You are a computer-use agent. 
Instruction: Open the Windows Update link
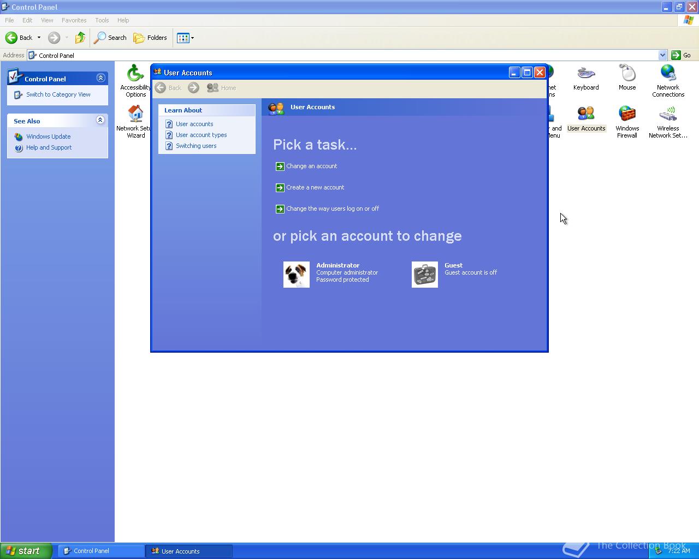point(48,136)
